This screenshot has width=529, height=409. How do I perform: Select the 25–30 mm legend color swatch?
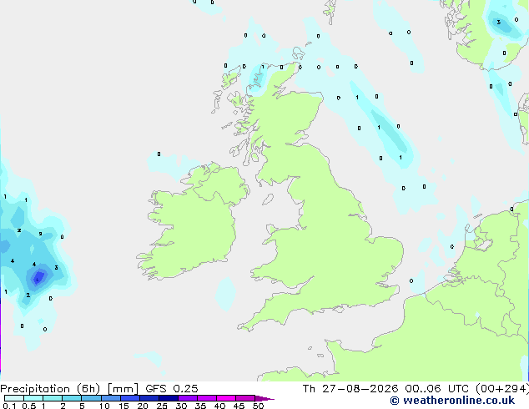(x=168, y=398)
